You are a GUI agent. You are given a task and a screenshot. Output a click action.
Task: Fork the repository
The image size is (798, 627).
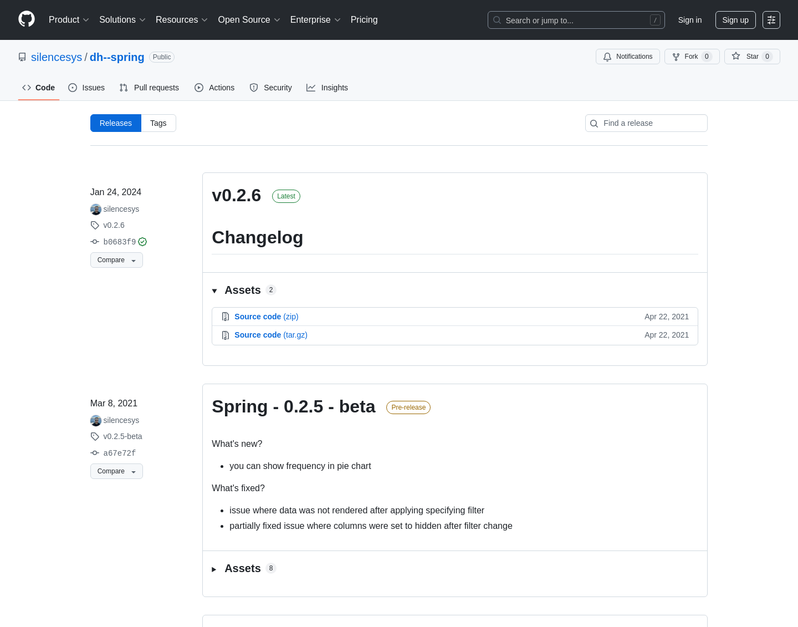(692, 57)
